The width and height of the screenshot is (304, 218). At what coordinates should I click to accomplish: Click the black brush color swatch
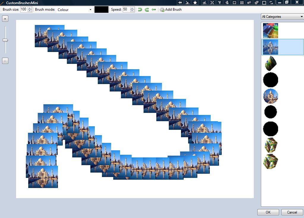(101, 9)
